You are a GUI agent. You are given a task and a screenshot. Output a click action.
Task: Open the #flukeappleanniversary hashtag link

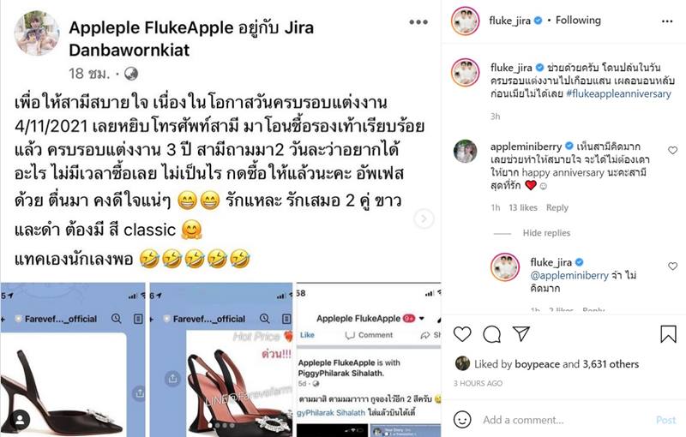click(x=618, y=93)
